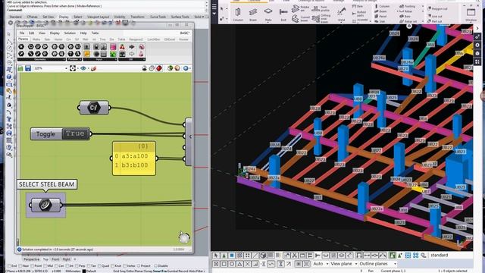Save the Grasshopper document with floppy icon
Viewport: 485px width, 273px height.
tap(28, 68)
